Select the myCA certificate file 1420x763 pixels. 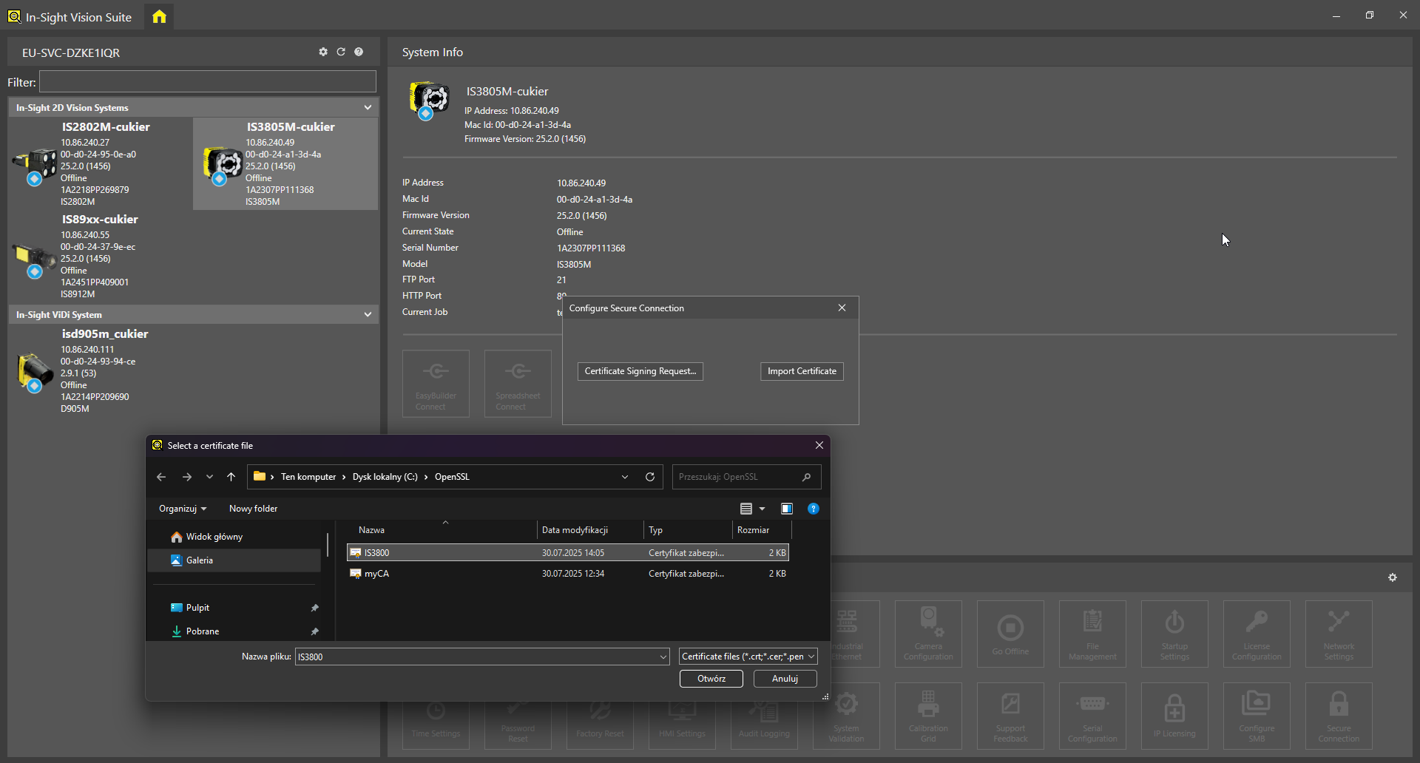point(568,574)
